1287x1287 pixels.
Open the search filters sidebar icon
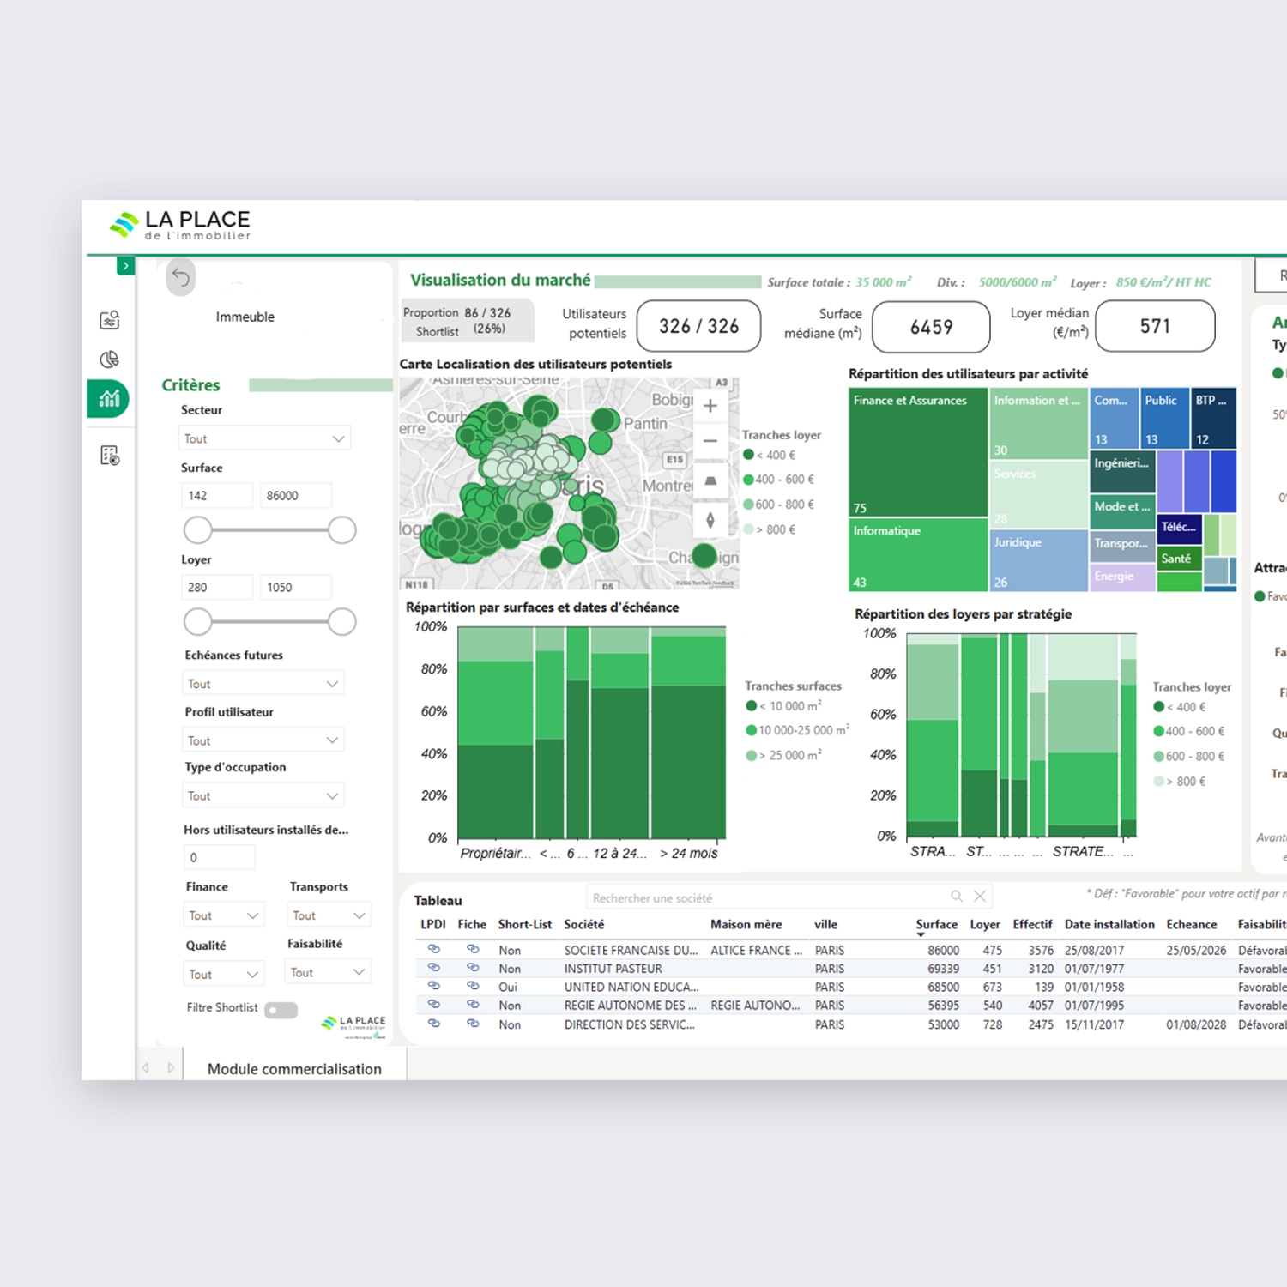[110, 320]
